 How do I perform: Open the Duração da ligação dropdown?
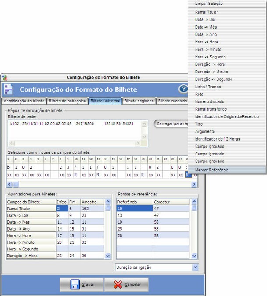coord(157,267)
